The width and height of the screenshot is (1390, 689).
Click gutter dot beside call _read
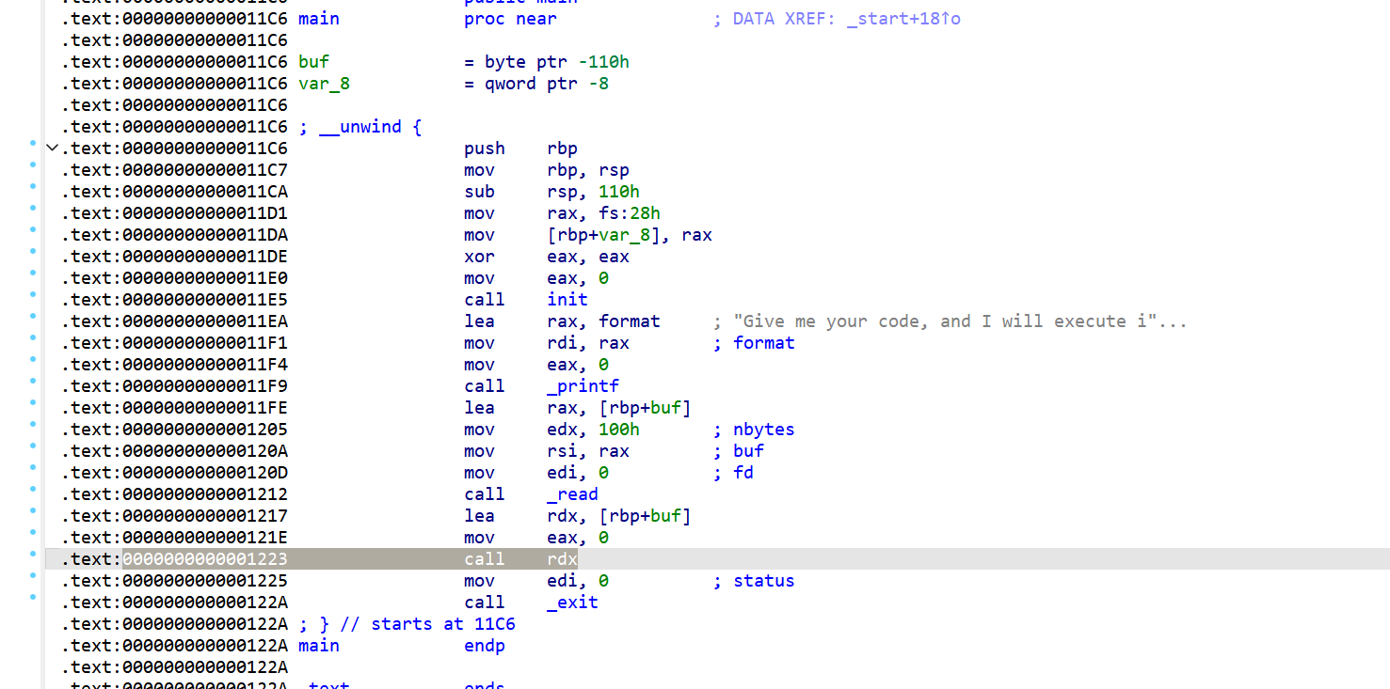[32, 489]
